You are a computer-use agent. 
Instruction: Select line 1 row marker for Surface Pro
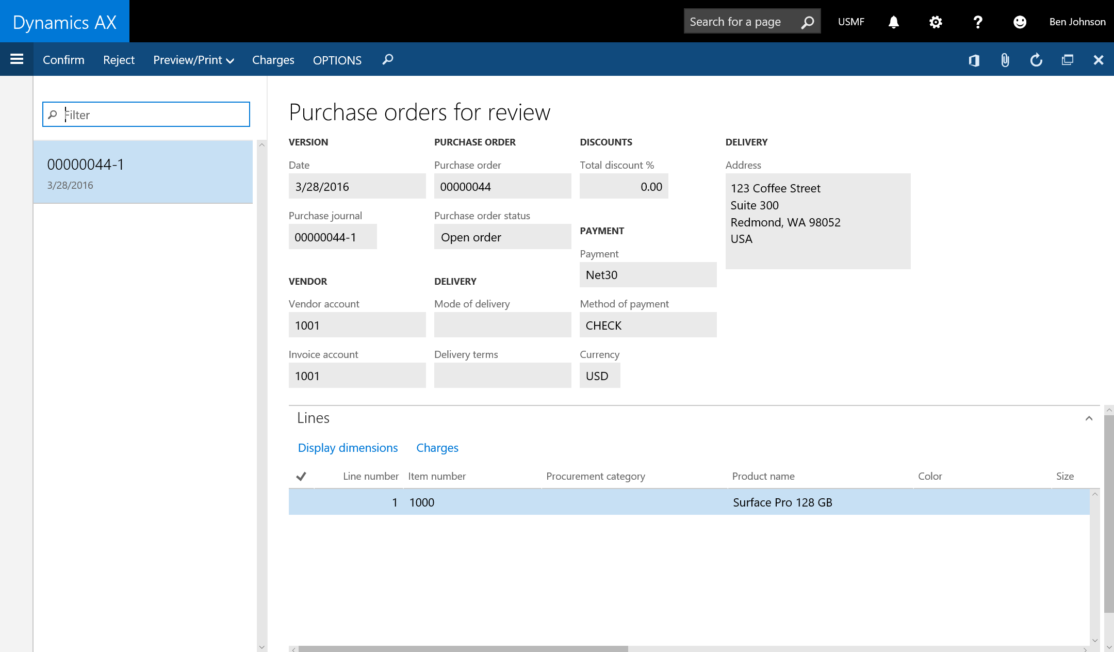click(301, 502)
